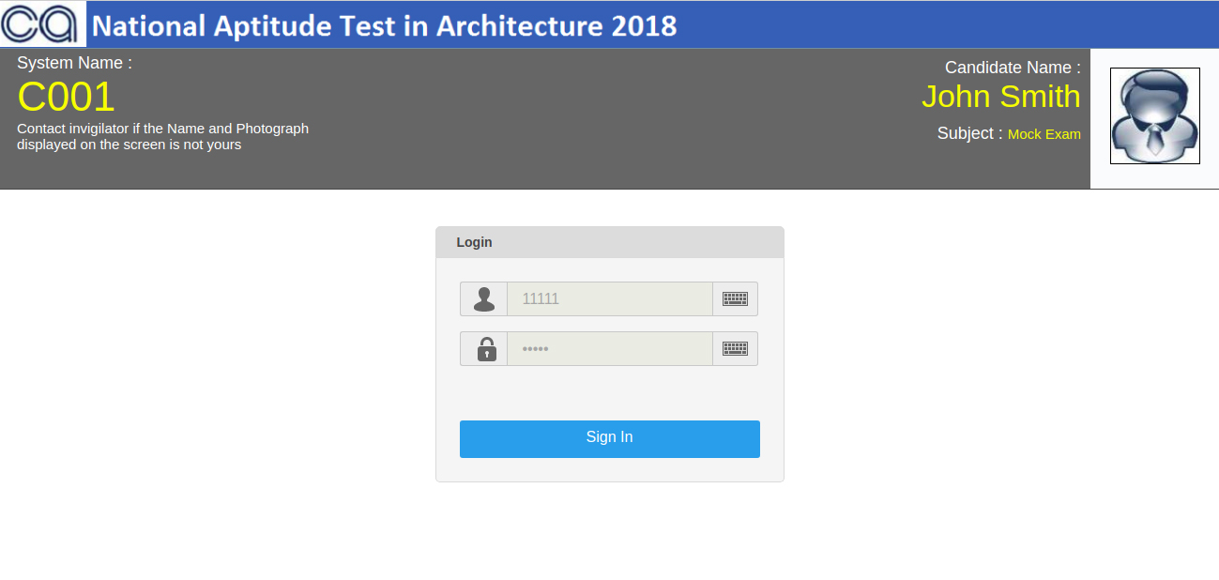
Task: Click the Mock Exam subject label
Action: (1044, 134)
